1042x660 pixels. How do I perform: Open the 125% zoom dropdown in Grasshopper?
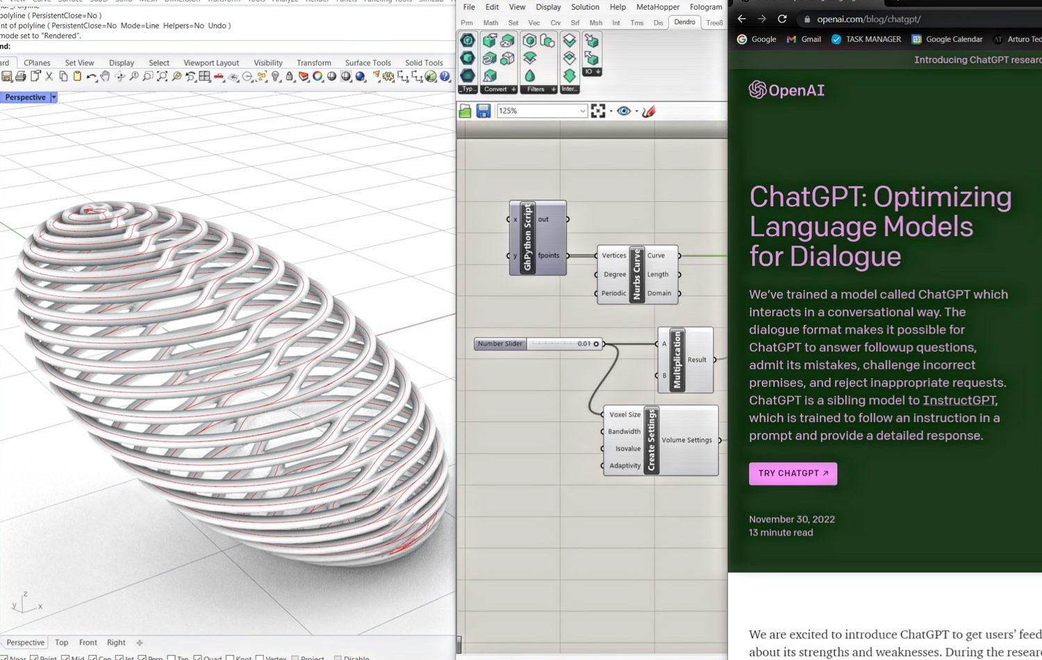(x=582, y=111)
